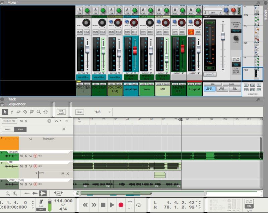This screenshot has height=213, width=268.
Task: Select the Razor tool
Action: [25, 112]
